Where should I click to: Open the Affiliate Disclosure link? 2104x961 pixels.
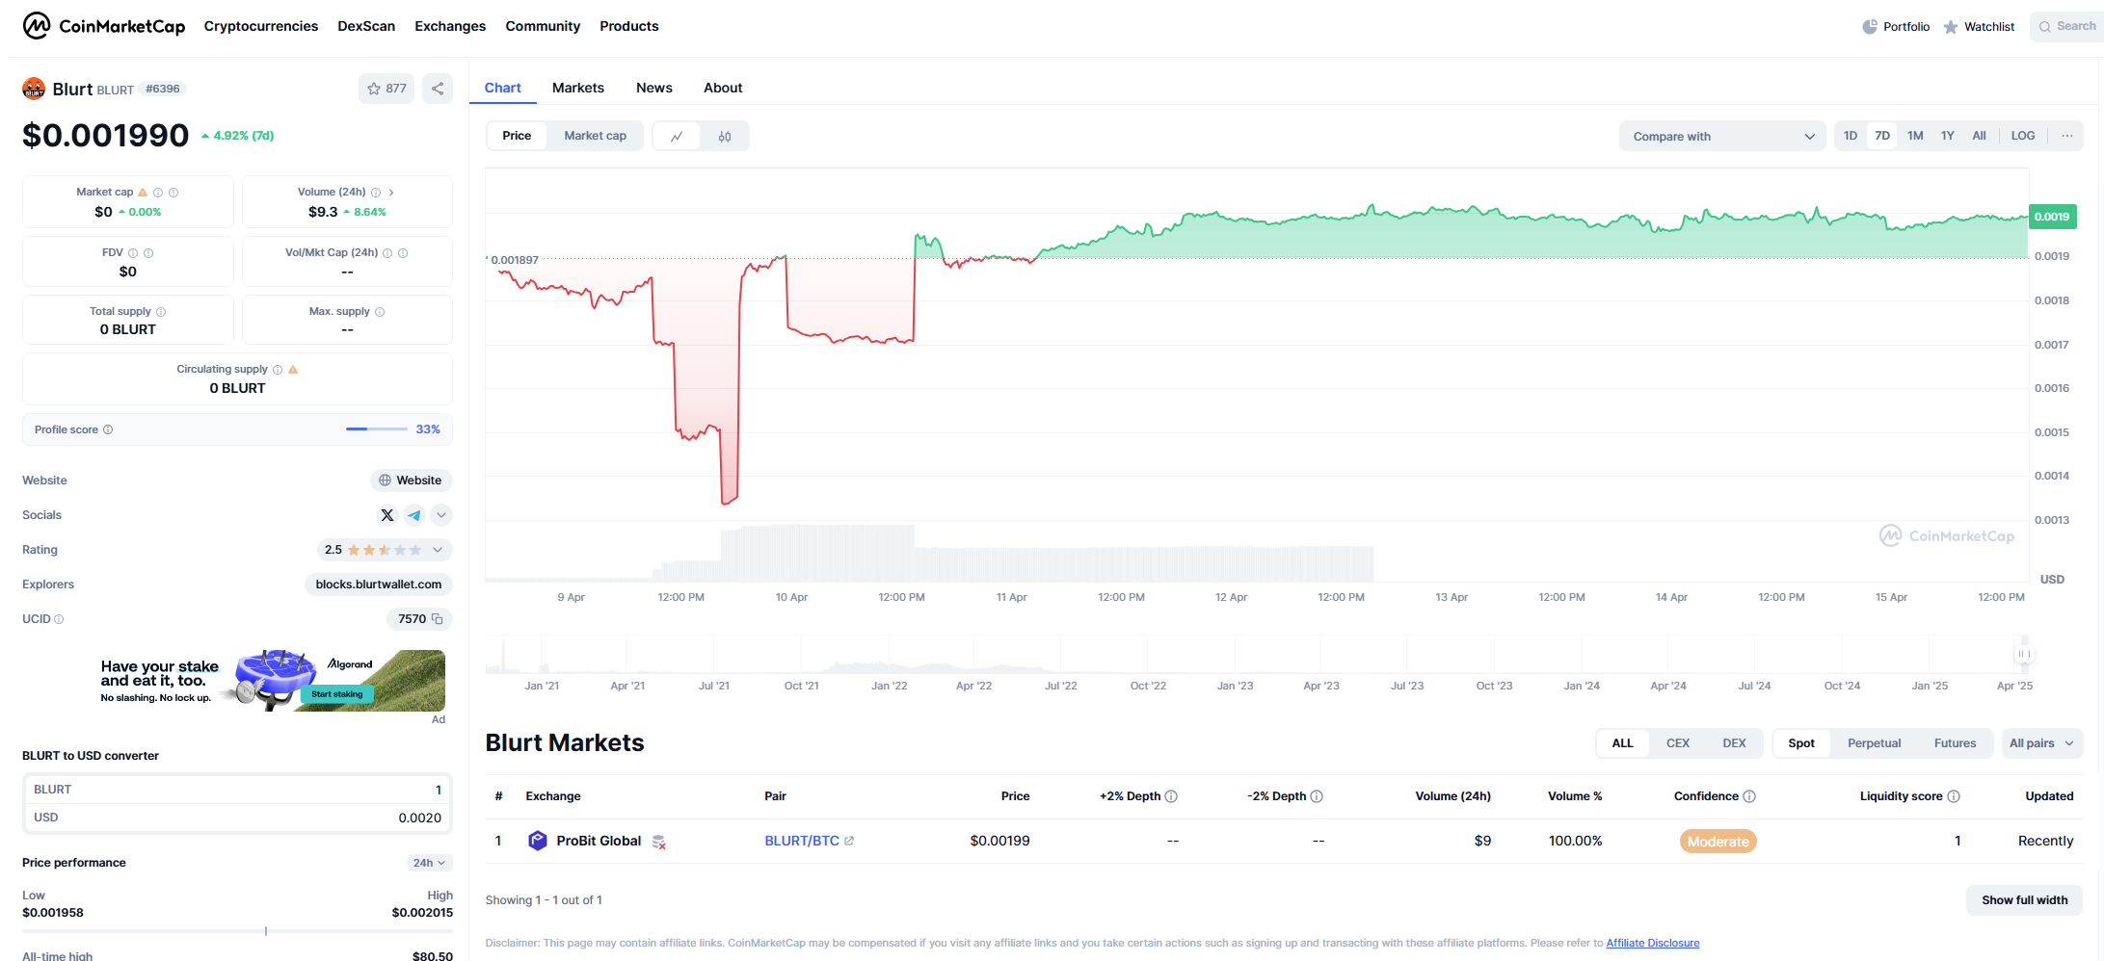coord(1653,943)
